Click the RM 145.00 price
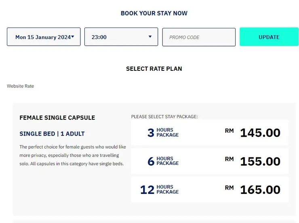The height and width of the screenshot is (223, 299). point(260,133)
